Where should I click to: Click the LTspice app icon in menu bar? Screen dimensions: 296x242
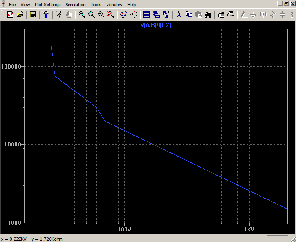coord(3,4)
